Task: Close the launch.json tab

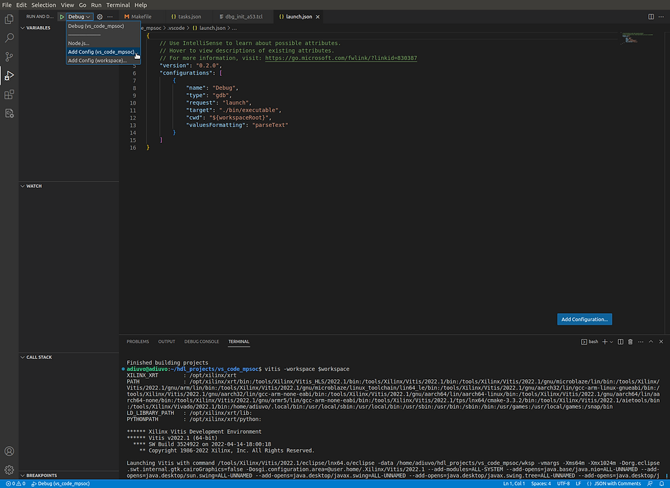Action: [x=317, y=16]
